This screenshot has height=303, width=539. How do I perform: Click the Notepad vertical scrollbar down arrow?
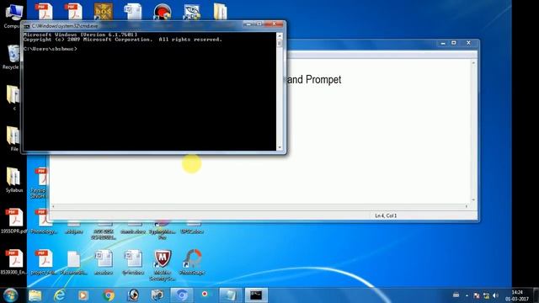(x=473, y=199)
